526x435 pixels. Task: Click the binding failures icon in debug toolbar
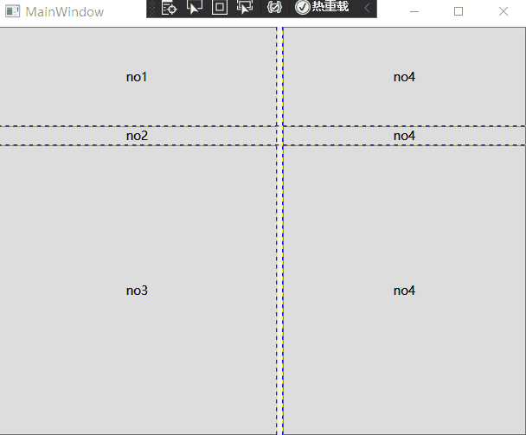pyautogui.click(x=274, y=8)
